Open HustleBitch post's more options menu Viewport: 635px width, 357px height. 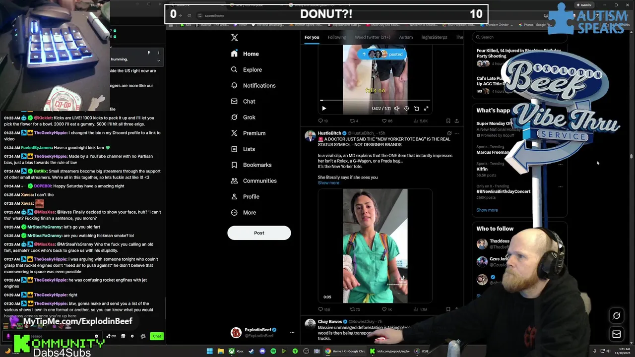pos(456,133)
